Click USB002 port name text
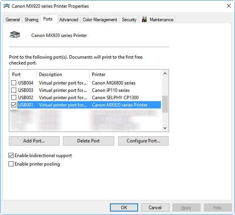The image size is (235, 215). click(x=25, y=97)
